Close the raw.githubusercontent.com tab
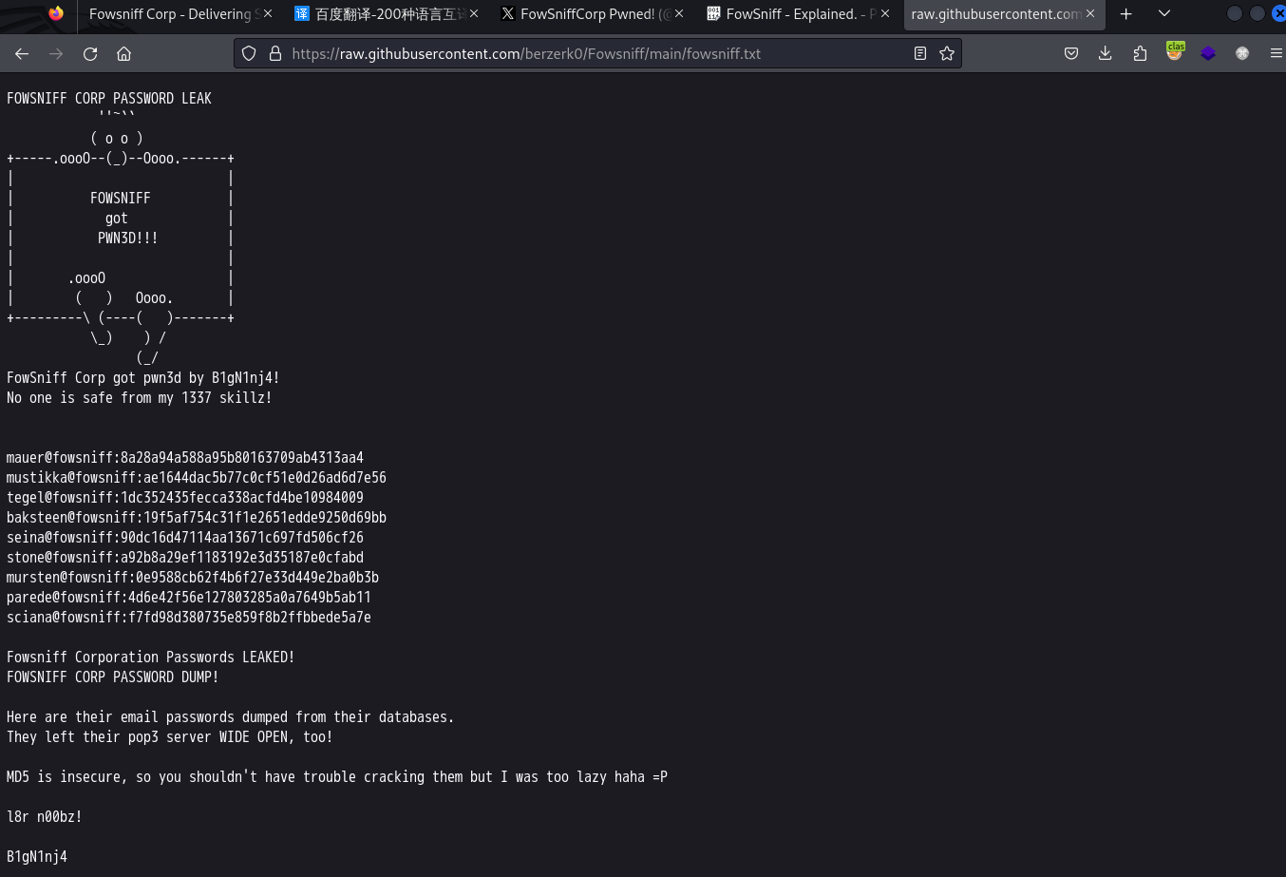Screen dimensions: 1286x877 click(1090, 14)
